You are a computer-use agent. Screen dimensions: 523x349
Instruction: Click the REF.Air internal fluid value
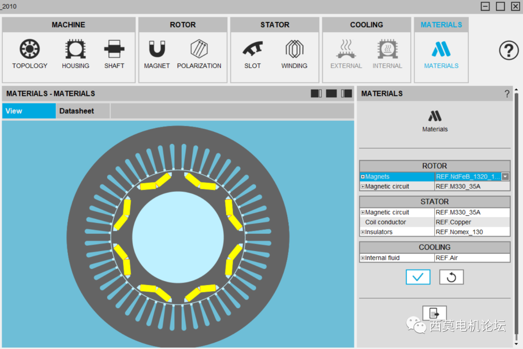point(472,258)
